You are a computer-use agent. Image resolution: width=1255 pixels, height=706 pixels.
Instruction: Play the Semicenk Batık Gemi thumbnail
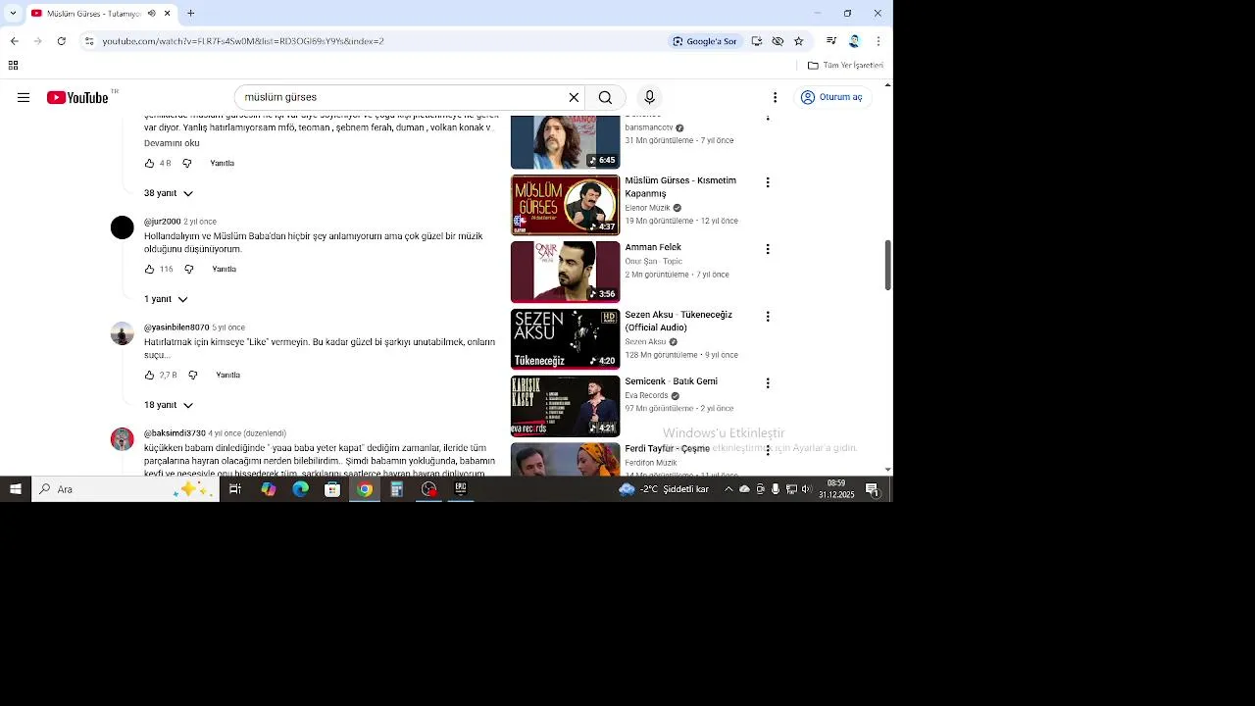[x=565, y=406]
